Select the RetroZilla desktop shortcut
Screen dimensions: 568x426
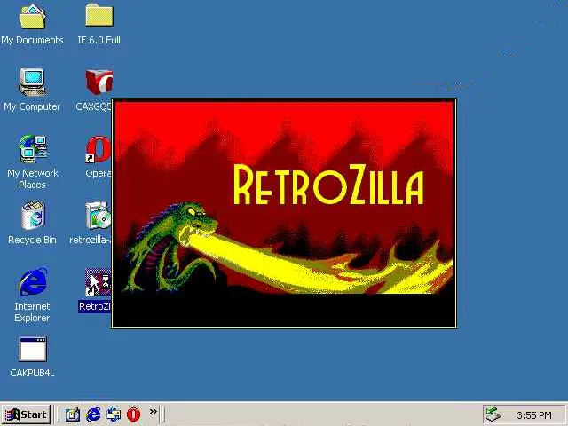coord(98,282)
